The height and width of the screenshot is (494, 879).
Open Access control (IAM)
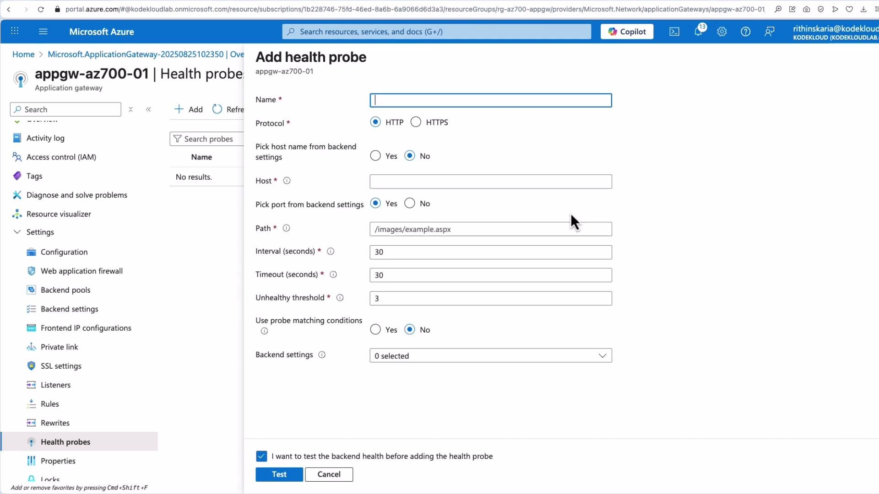pos(61,157)
